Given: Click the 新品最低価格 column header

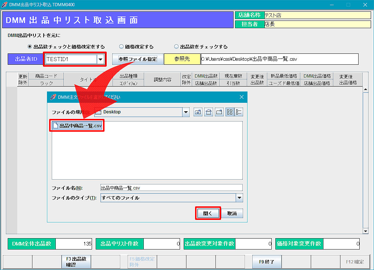Looking at the screenshot, I should coord(284,76).
